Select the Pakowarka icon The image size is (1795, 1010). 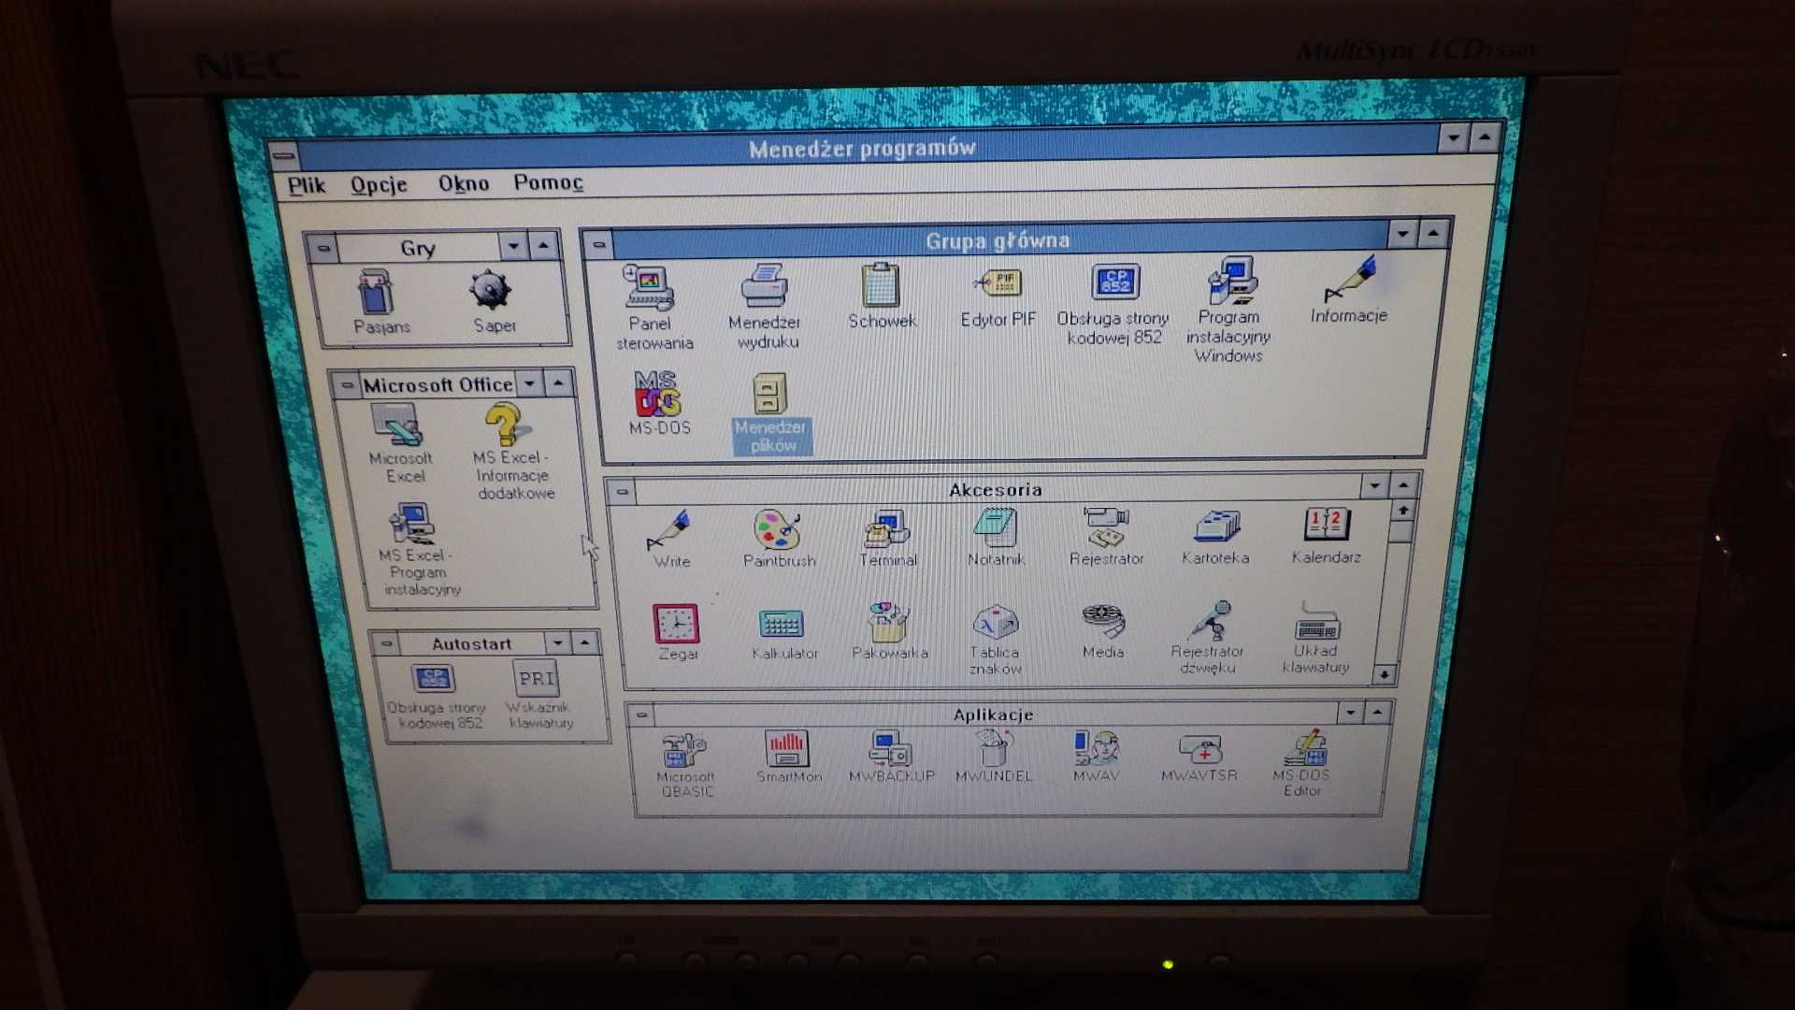click(x=888, y=622)
